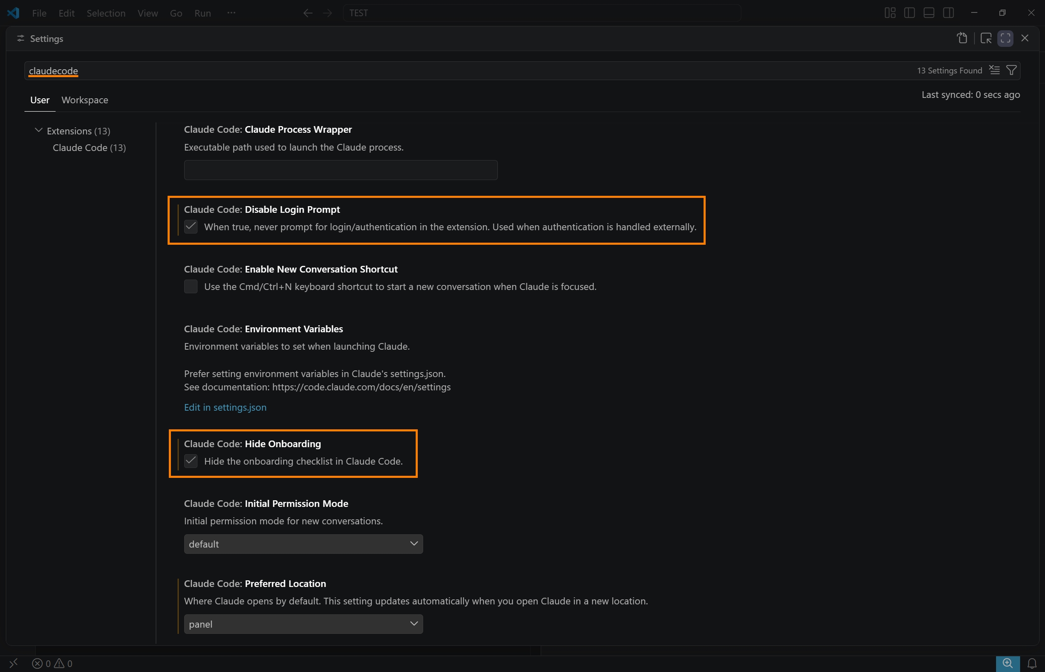Image resolution: width=1045 pixels, height=672 pixels.
Task: Open the Run menu
Action: [203, 13]
